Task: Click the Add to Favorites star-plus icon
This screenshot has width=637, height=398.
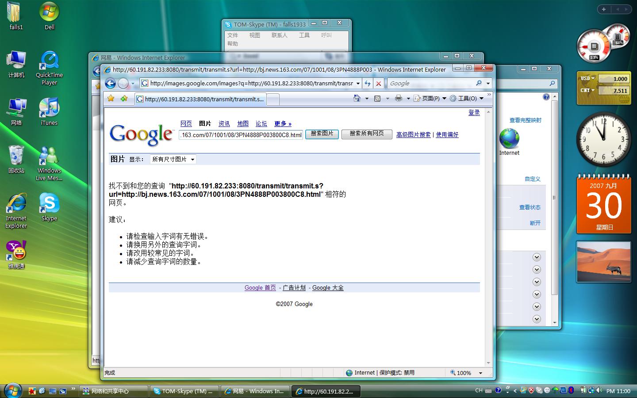Action: [124, 99]
